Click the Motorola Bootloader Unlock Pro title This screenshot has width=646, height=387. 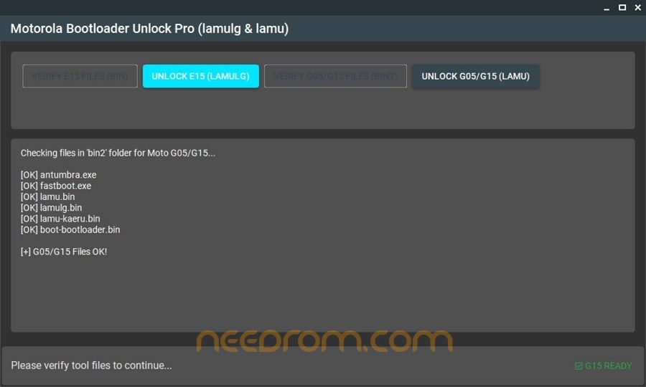coord(149,29)
